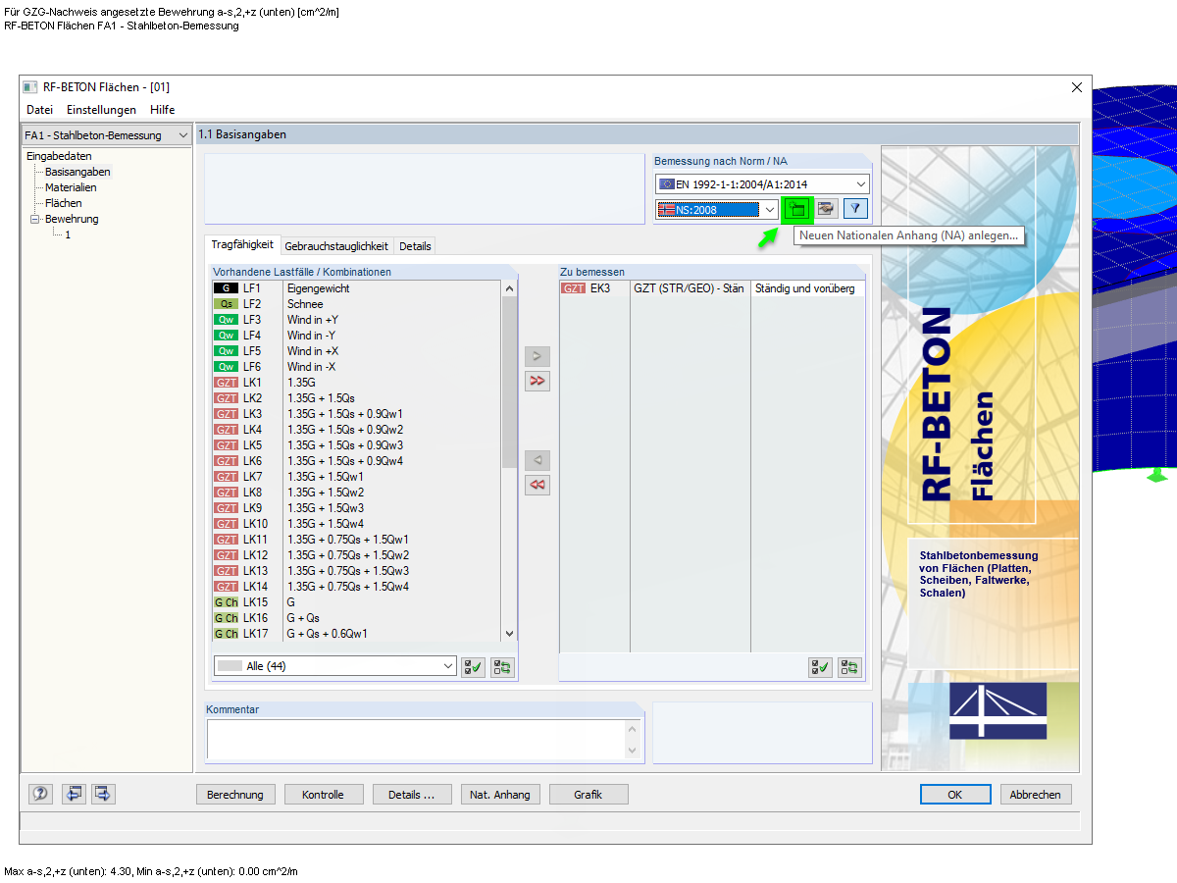The image size is (1177, 883).
Task: Select the LF6 Wind in -X row
Action: (x=357, y=367)
